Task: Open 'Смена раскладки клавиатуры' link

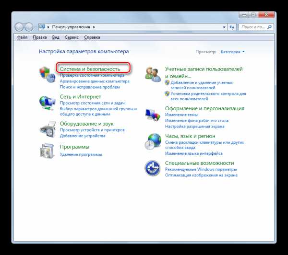Action: tap(204, 145)
